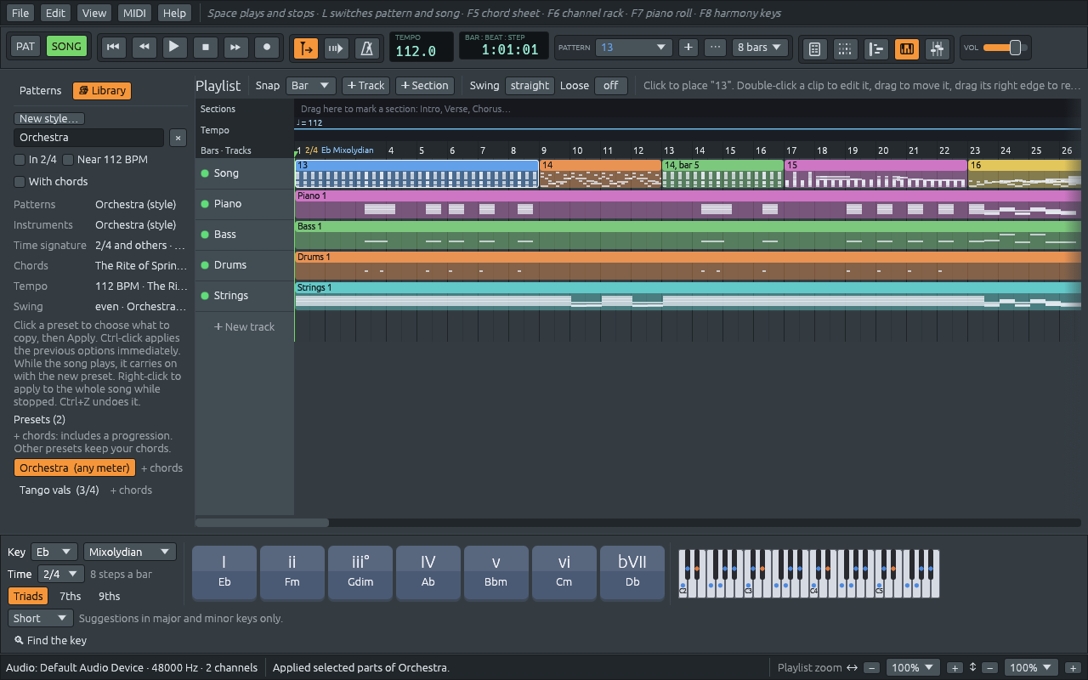
Task: Zoom in playlist horizontally with plus button
Action: pos(955,668)
